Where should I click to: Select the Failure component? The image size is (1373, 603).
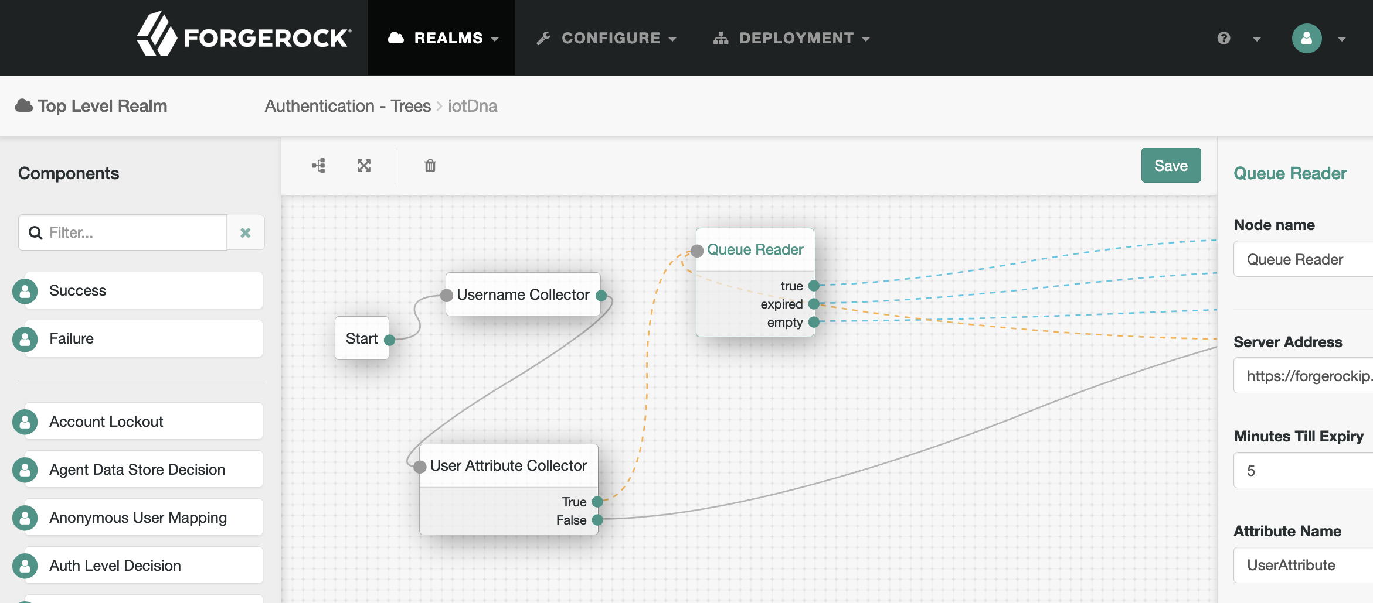click(x=144, y=338)
